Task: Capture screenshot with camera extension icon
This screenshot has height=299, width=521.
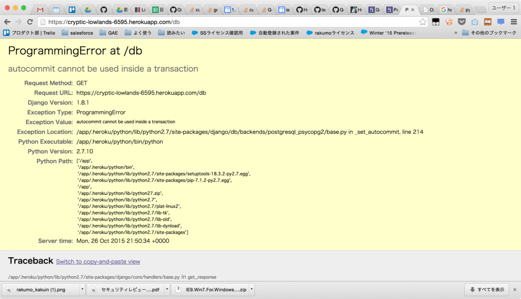Action: click(x=474, y=22)
